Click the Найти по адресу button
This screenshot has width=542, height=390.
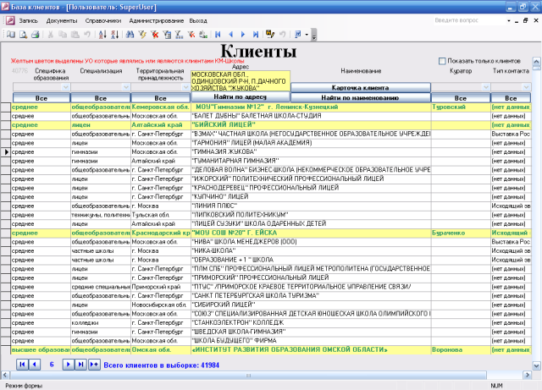[241, 97]
